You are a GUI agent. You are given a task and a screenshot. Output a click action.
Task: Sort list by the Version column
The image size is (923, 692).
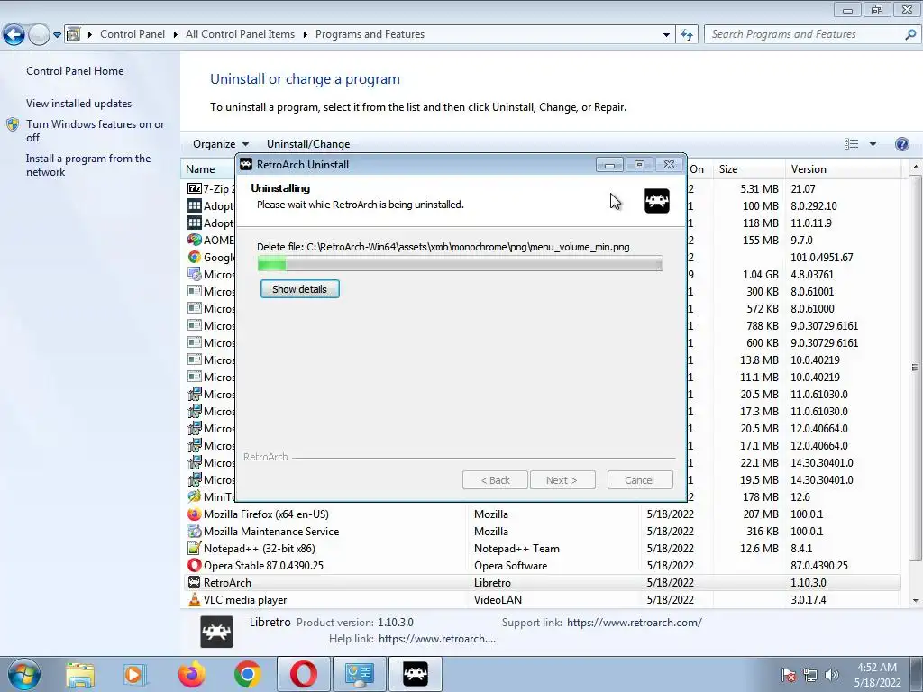point(843,168)
